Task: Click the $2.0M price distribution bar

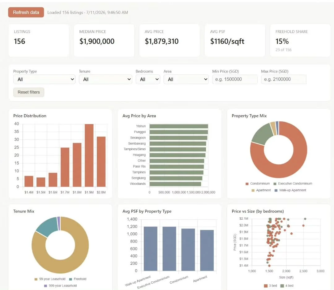Action: (101, 162)
